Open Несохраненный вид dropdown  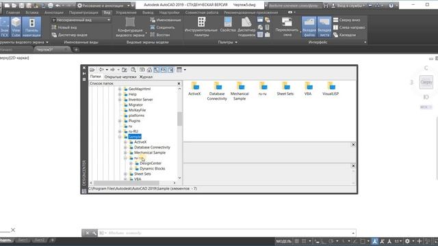[x=81, y=20]
